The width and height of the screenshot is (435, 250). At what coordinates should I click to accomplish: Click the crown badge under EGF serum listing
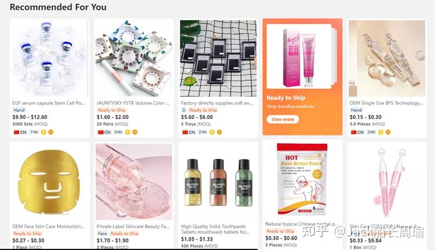[x=43, y=132]
